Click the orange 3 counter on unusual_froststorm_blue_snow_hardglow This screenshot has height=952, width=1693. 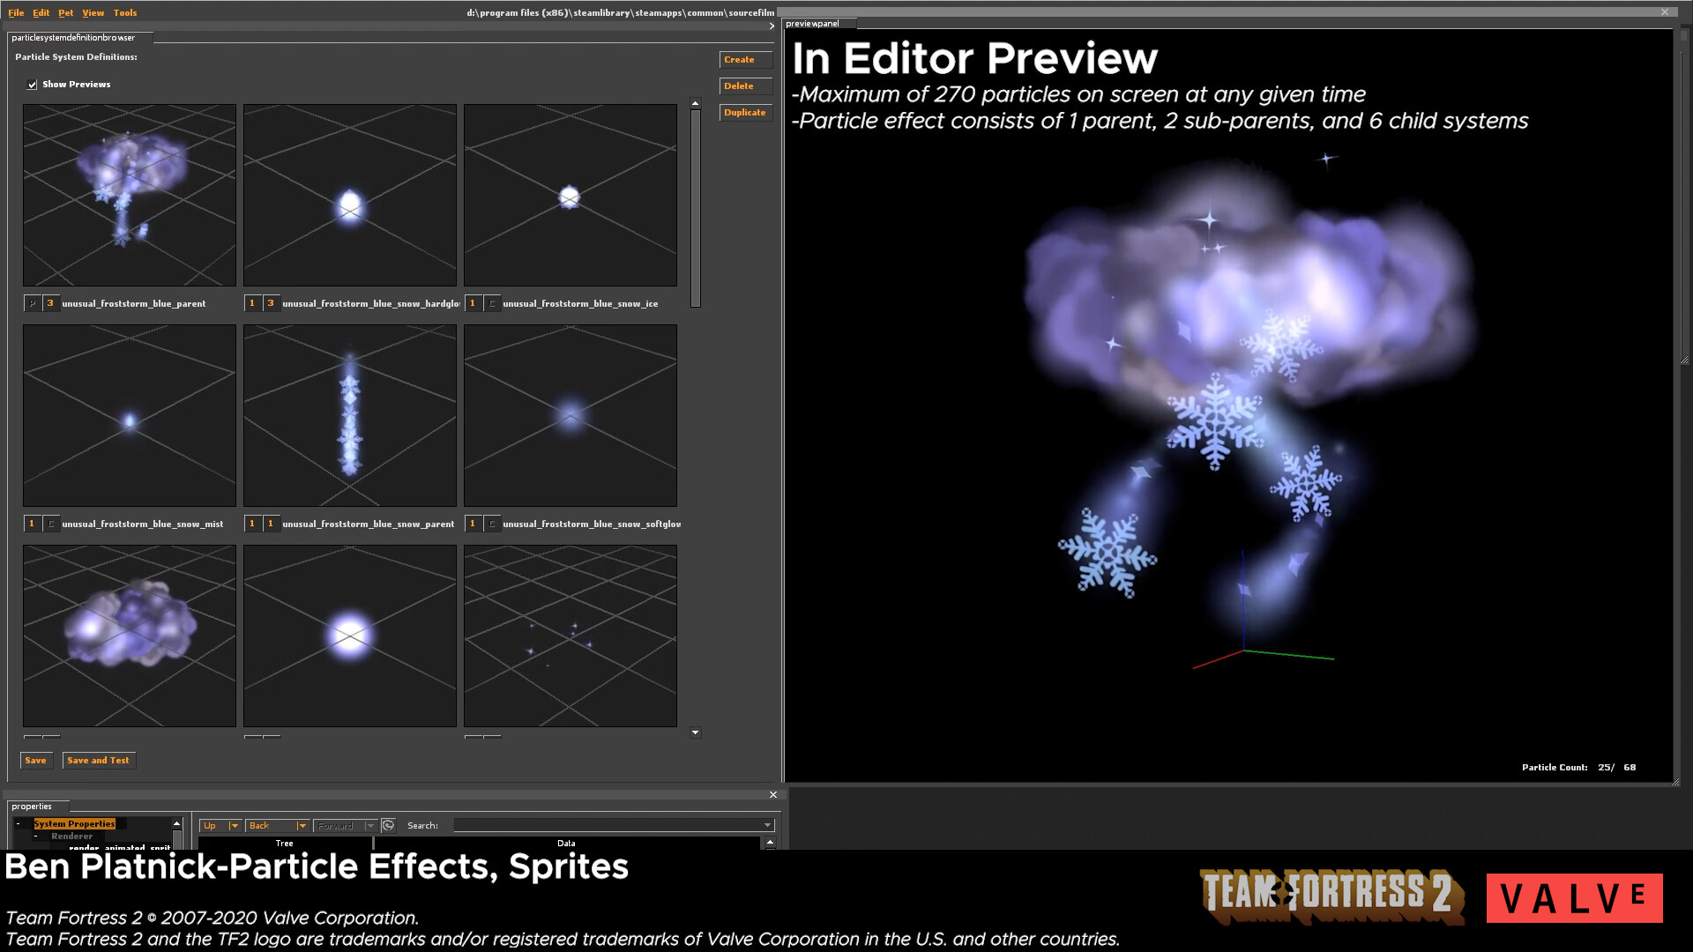click(x=270, y=302)
